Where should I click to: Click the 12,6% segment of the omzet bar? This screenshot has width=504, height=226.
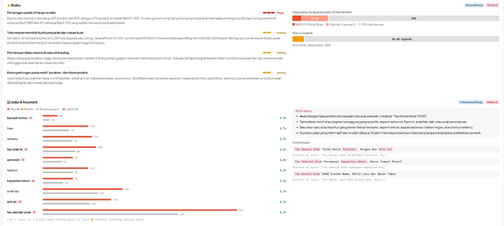pos(315,18)
